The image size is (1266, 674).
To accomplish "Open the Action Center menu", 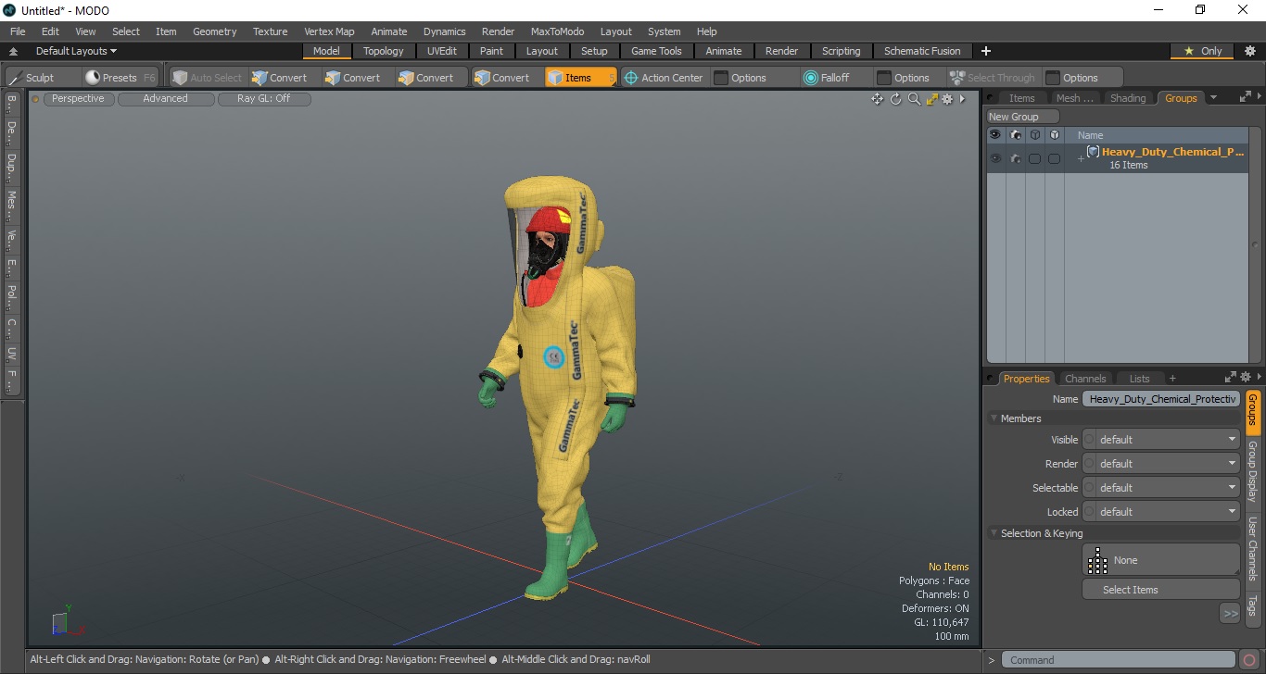I will pyautogui.click(x=664, y=78).
